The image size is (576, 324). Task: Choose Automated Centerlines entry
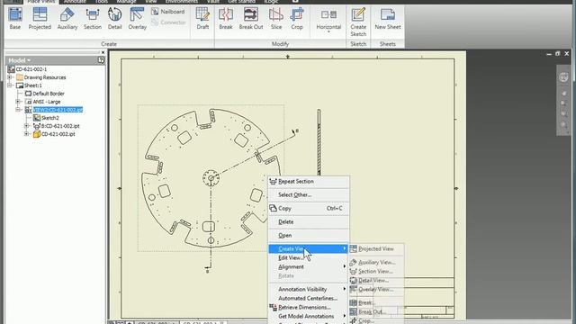(x=309, y=298)
